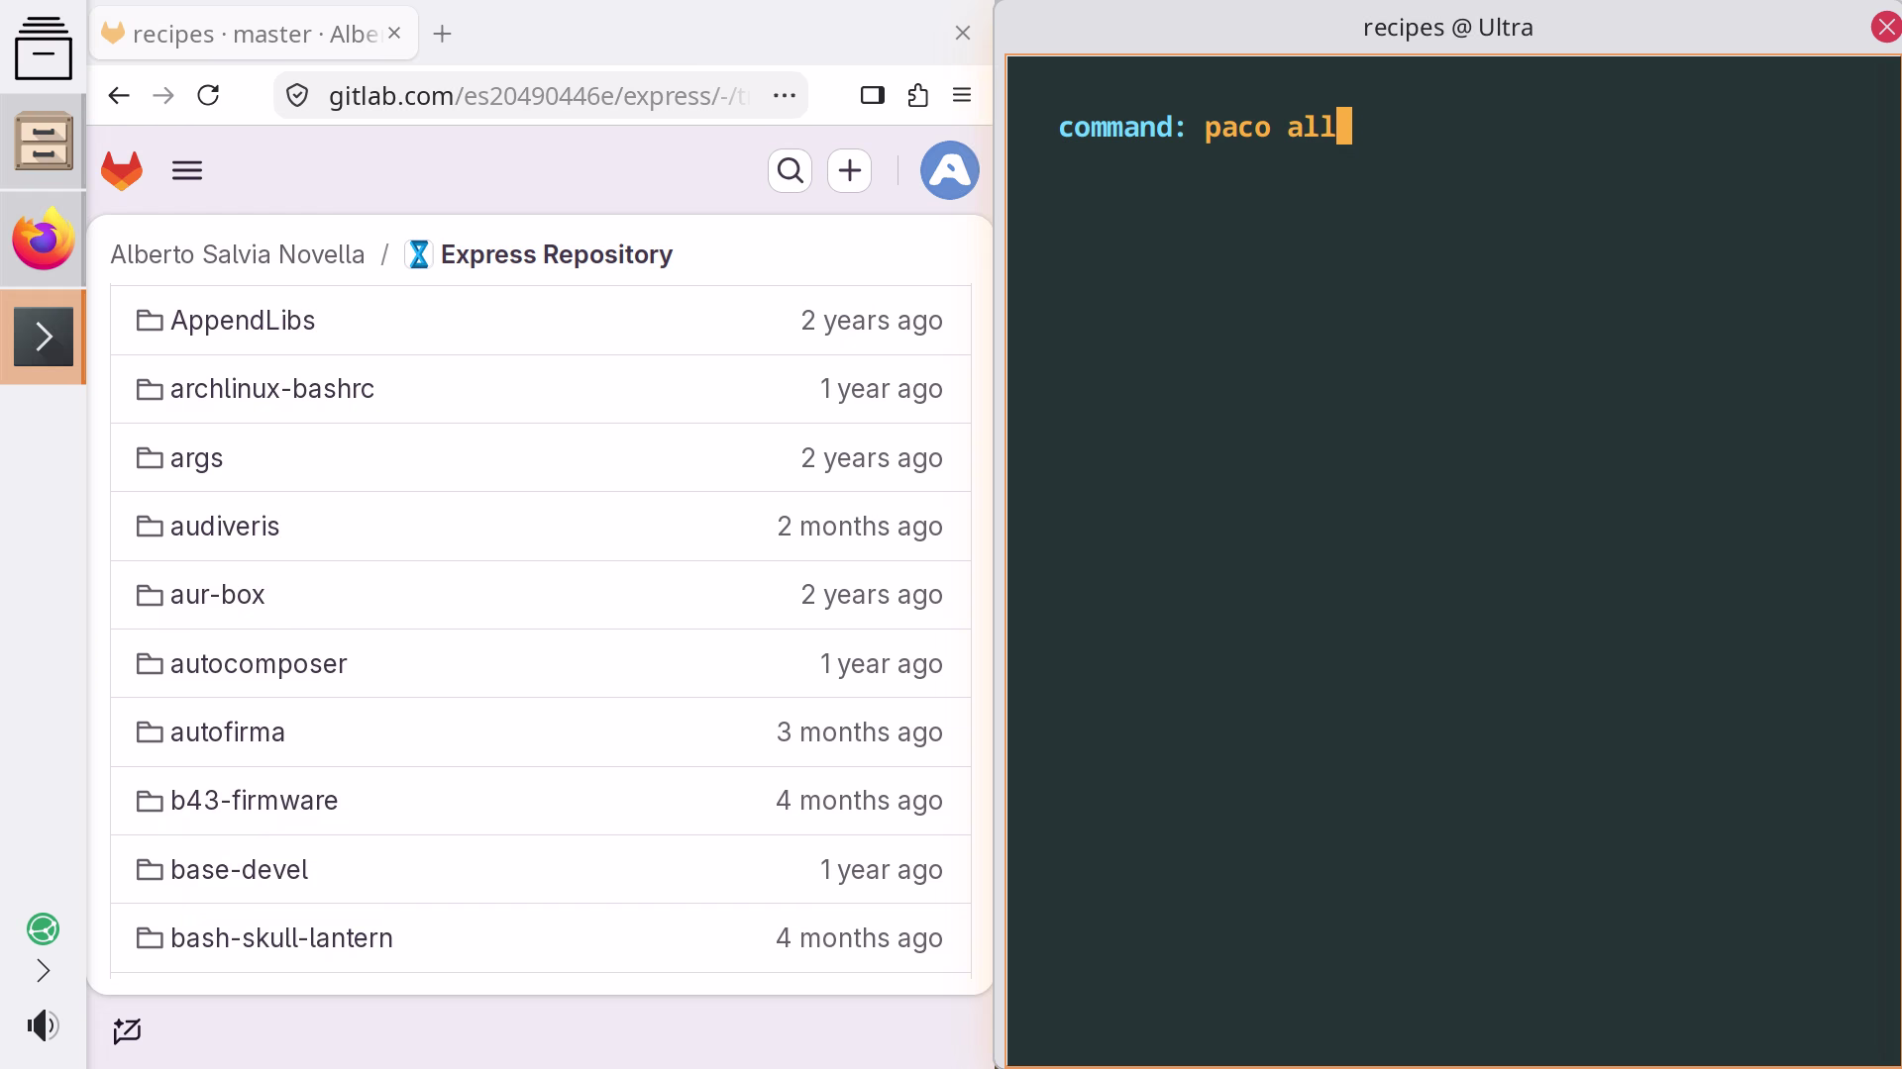
Task: Click the terminal command input line
Action: tap(1205, 127)
